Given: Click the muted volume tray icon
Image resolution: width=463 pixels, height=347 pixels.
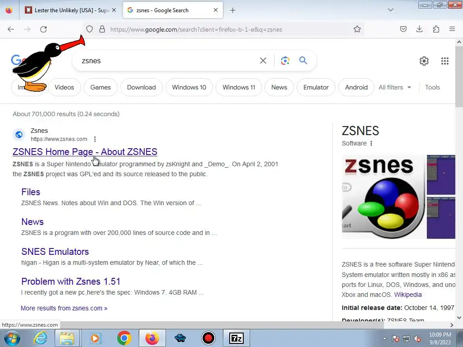Looking at the screenshot, I should click(417, 338).
